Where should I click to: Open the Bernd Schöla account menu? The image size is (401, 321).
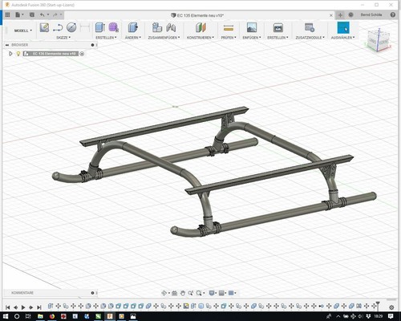pyautogui.click(x=371, y=14)
